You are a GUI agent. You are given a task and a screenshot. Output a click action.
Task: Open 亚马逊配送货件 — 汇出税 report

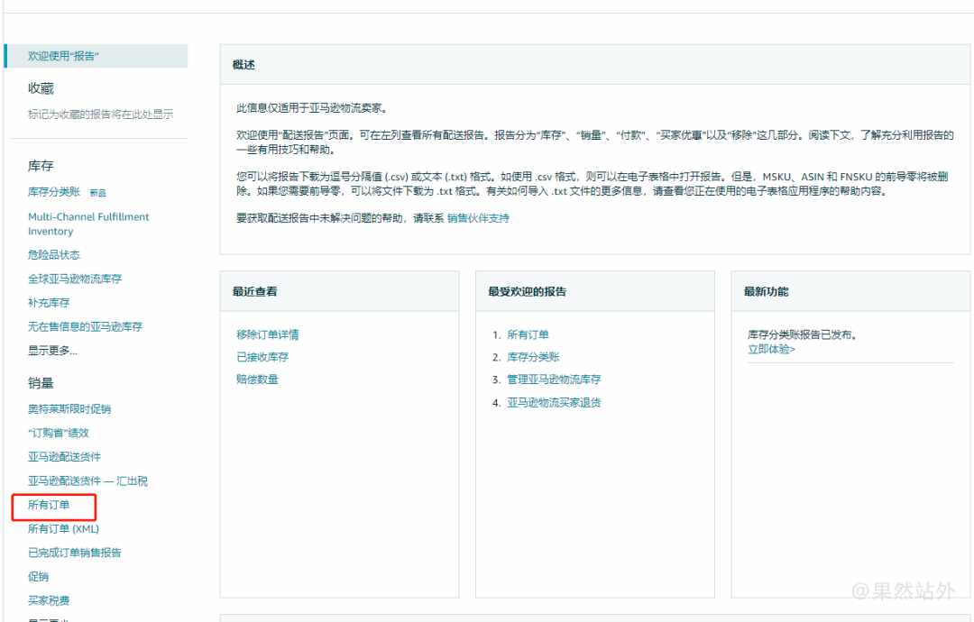[x=87, y=480]
